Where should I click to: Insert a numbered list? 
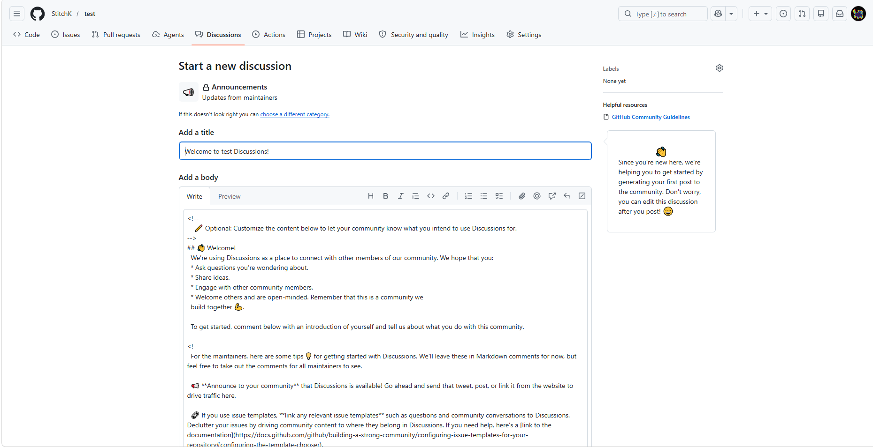click(468, 196)
